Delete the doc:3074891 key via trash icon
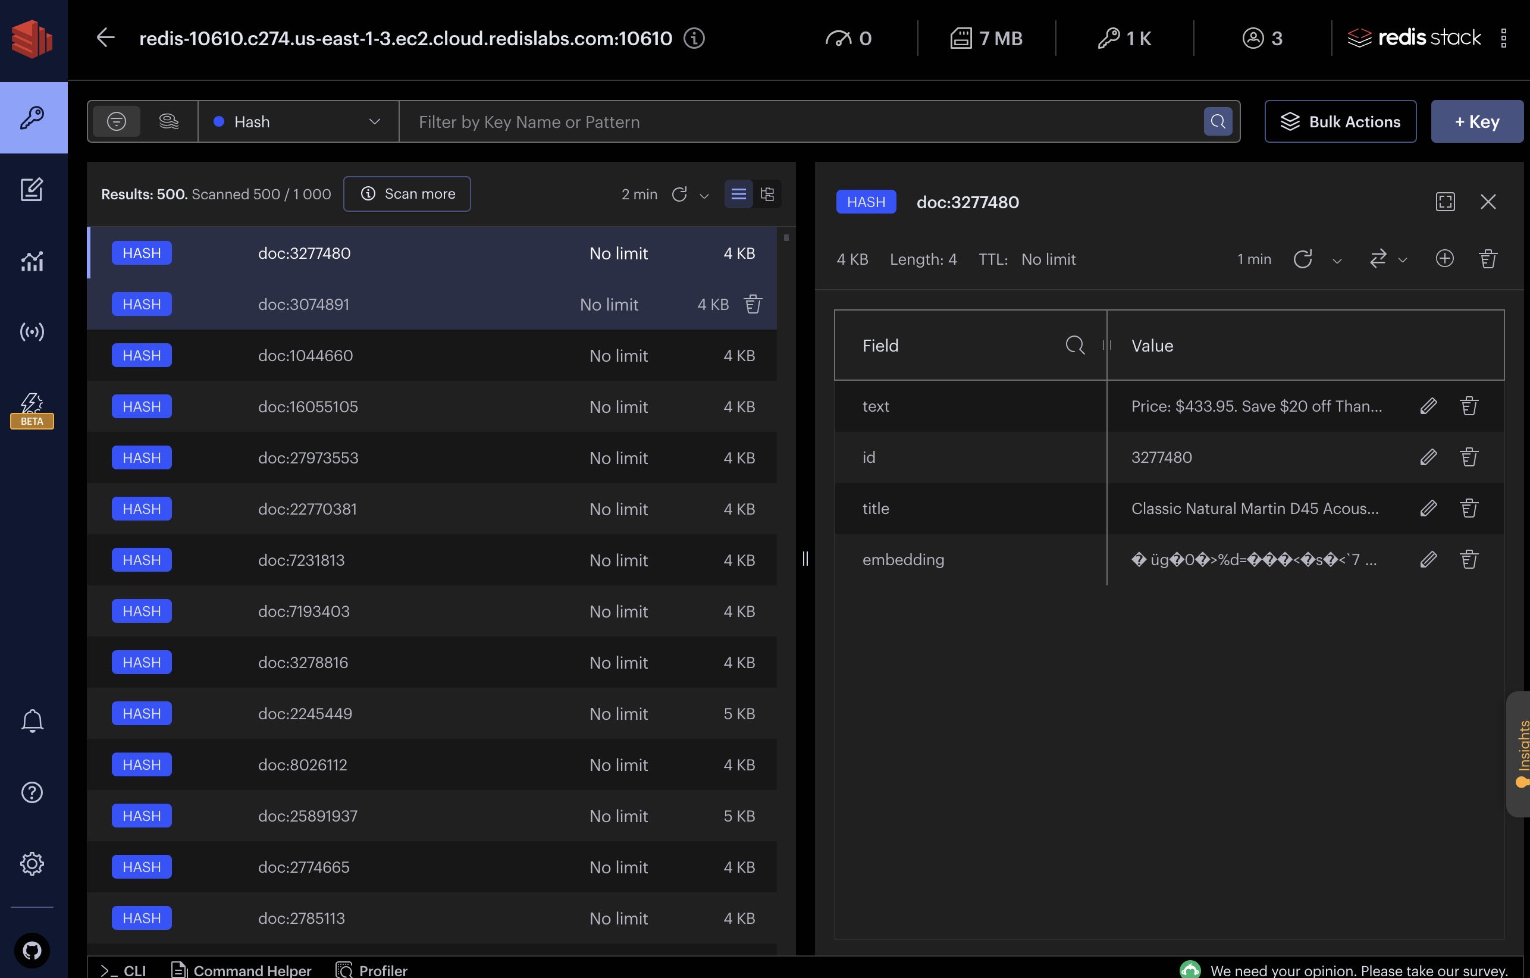 click(753, 305)
